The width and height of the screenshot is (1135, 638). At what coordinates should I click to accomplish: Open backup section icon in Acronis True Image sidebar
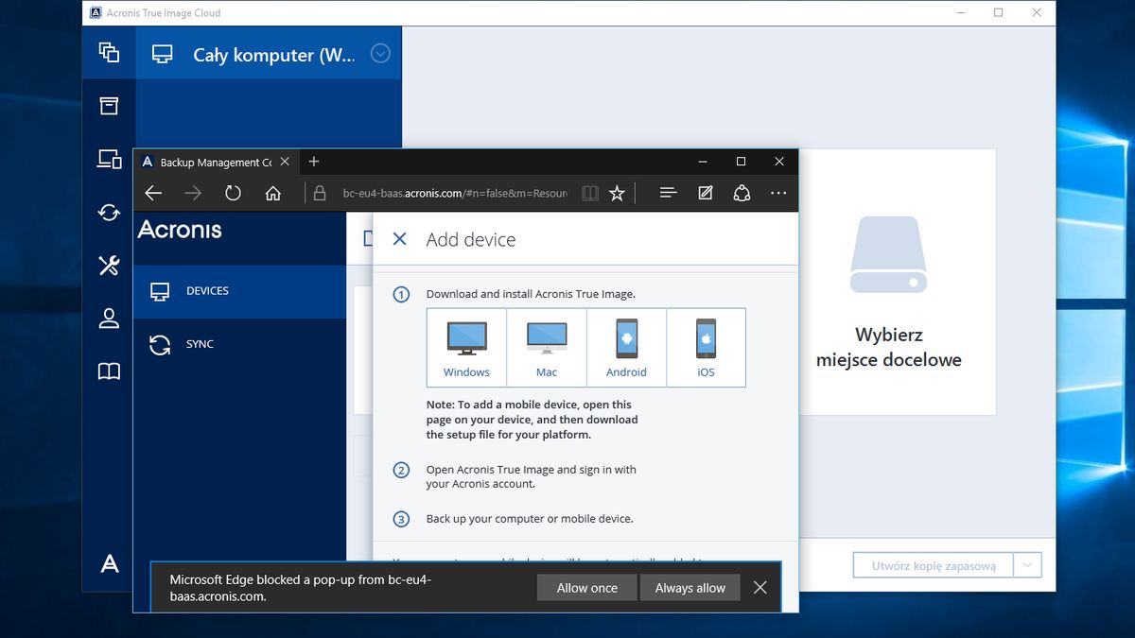pyautogui.click(x=109, y=52)
